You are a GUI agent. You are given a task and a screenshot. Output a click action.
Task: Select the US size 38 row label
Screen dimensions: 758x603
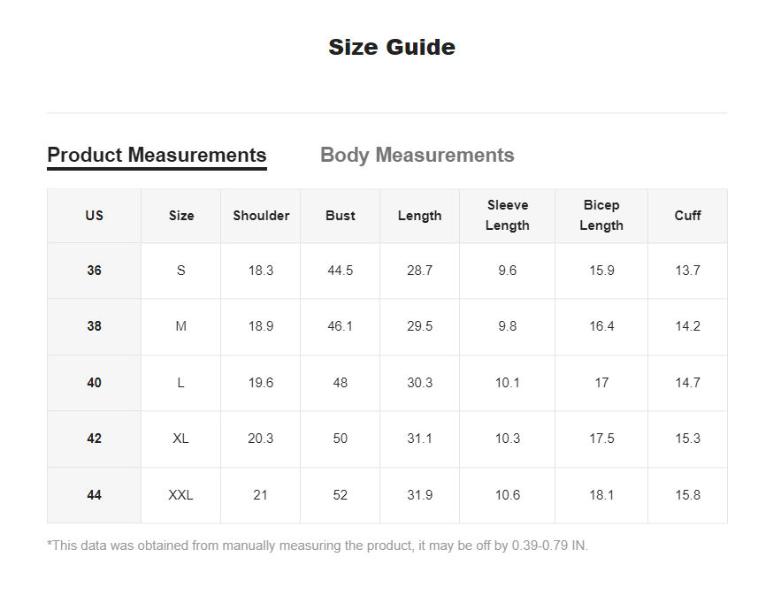(95, 326)
